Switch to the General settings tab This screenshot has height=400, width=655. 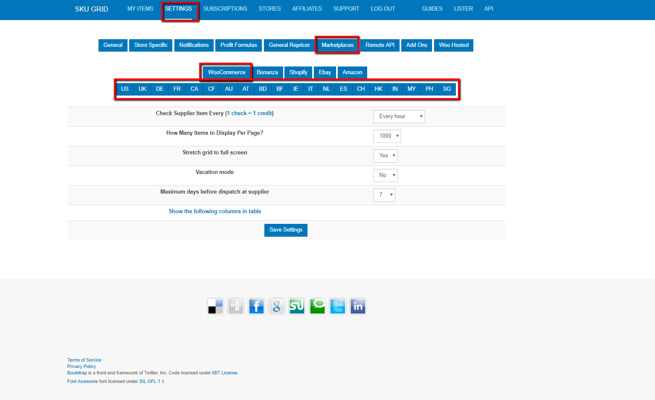point(113,45)
